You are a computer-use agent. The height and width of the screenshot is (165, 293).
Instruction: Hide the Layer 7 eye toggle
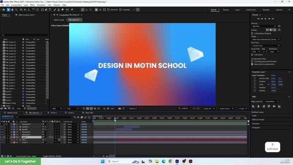[x=2, y=137]
